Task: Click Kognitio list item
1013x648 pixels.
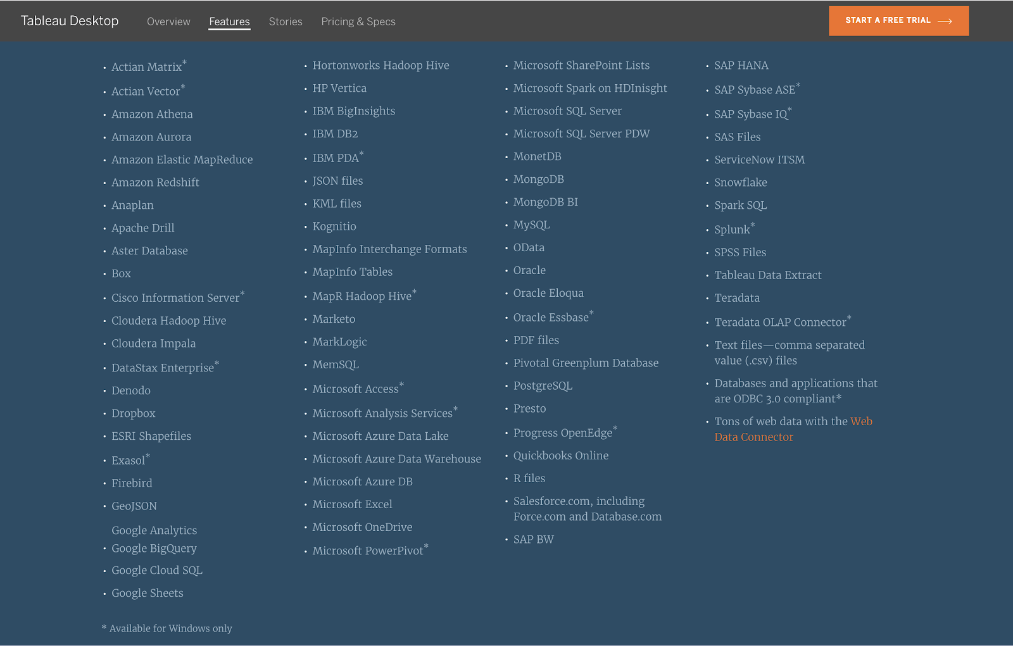Action: point(334,226)
